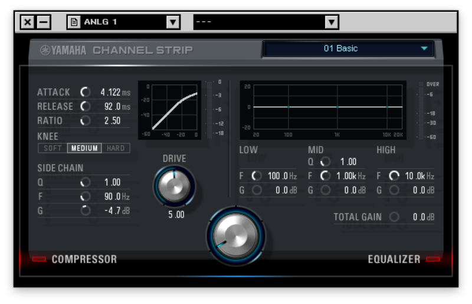The width and height of the screenshot is (472, 304).
Task: Click the Side Chain G knob
Action: pos(86,210)
